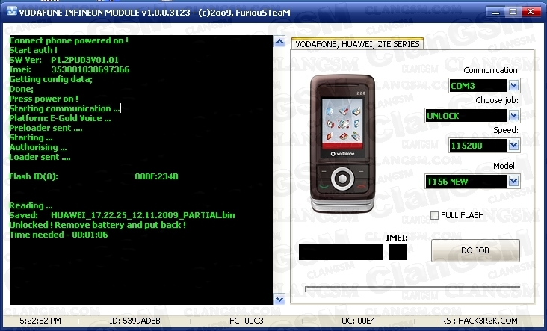Click the Speed: label
Image resolution: width=547 pixels, height=331 pixels.
tap(506, 131)
